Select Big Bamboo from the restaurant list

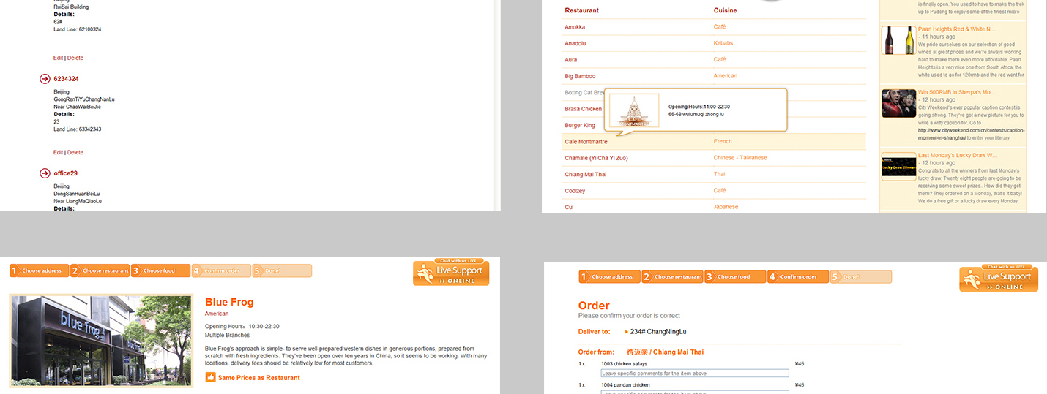580,76
